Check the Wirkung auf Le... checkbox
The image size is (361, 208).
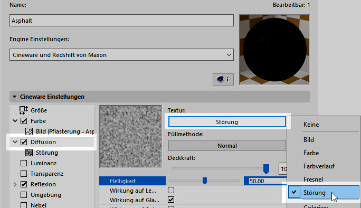click(x=171, y=190)
